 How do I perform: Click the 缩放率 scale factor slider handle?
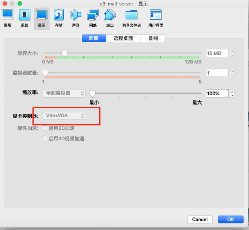point(92,94)
